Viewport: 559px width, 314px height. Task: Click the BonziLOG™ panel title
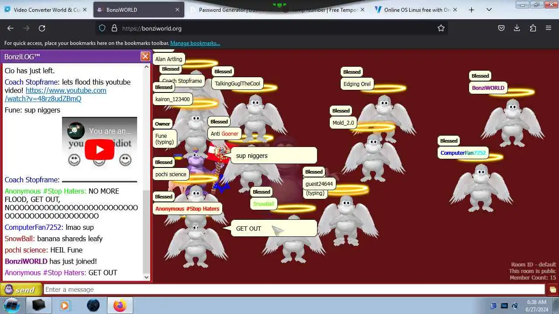(x=22, y=56)
